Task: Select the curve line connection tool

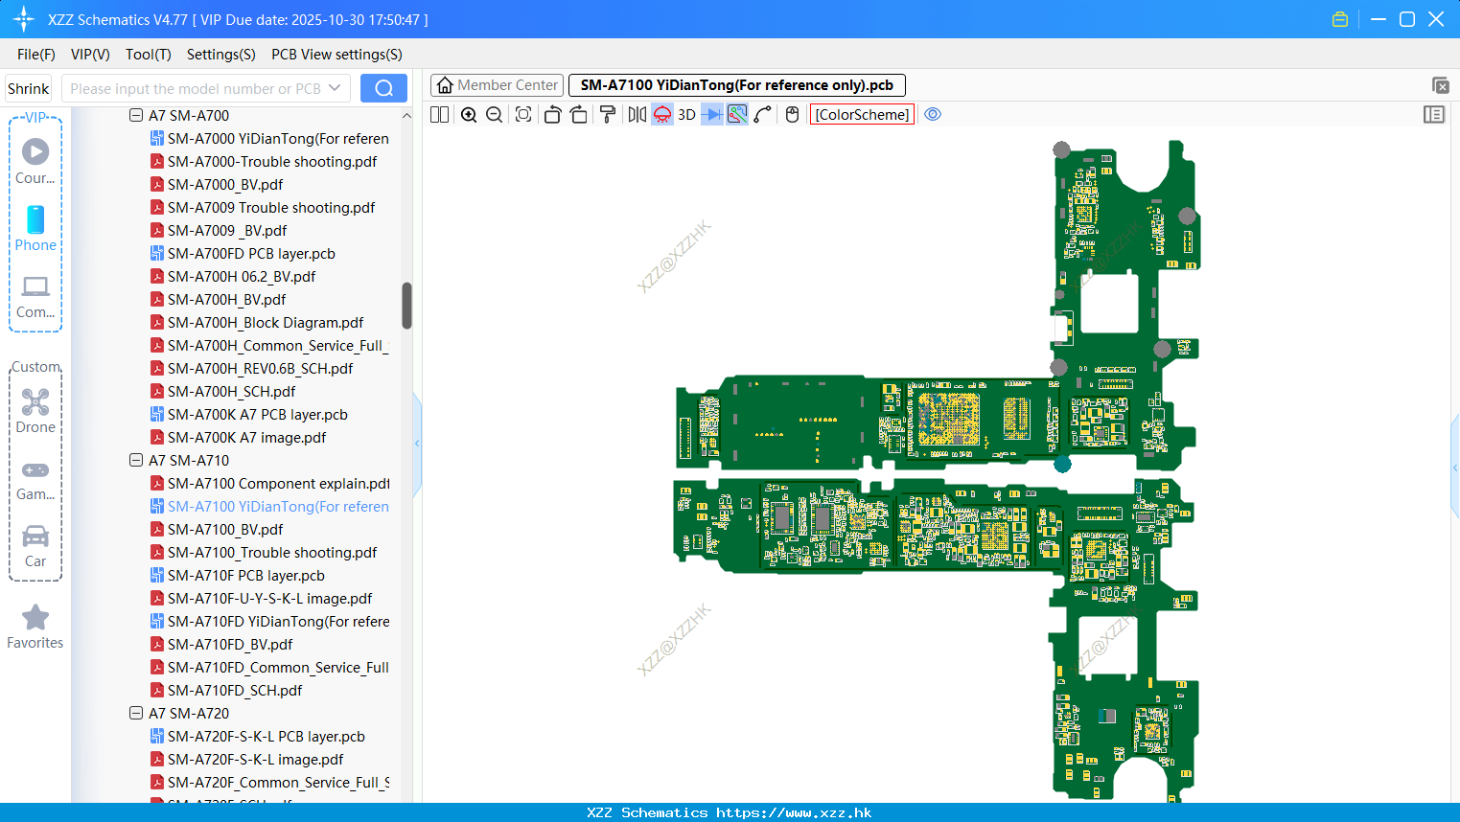Action: tap(763, 115)
